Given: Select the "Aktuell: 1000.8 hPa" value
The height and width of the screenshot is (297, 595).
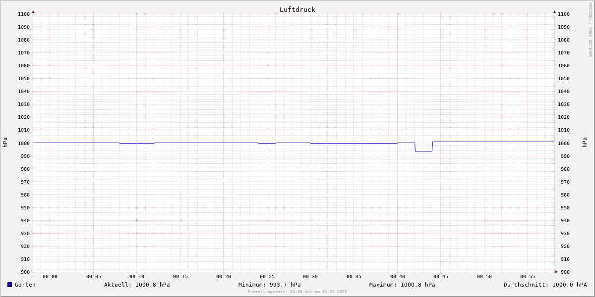Looking at the screenshot, I should click(x=137, y=285).
